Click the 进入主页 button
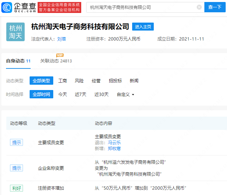The width and height of the screenshot is (227, 195). click(143, 27)
